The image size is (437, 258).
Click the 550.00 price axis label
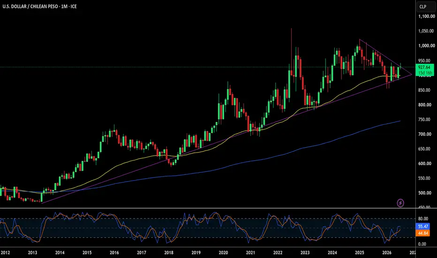tap(425, 178)
